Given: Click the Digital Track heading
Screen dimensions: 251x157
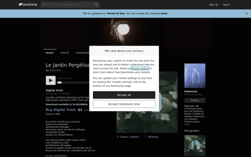Looking at the screenshot, I should (54, 90).
